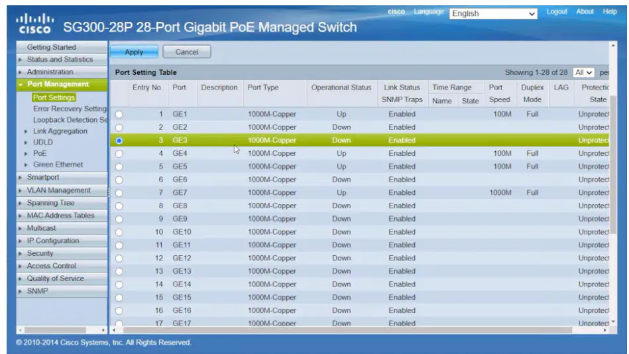Open the IP Configuration menu
This screenshot has height=354, width=629.
[53, 241]
